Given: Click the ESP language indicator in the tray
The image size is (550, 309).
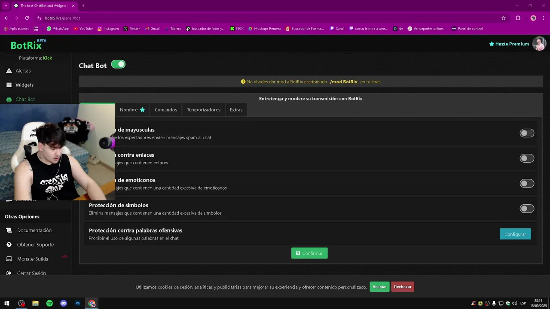Looking at the screenshot, I should point(523,303).
